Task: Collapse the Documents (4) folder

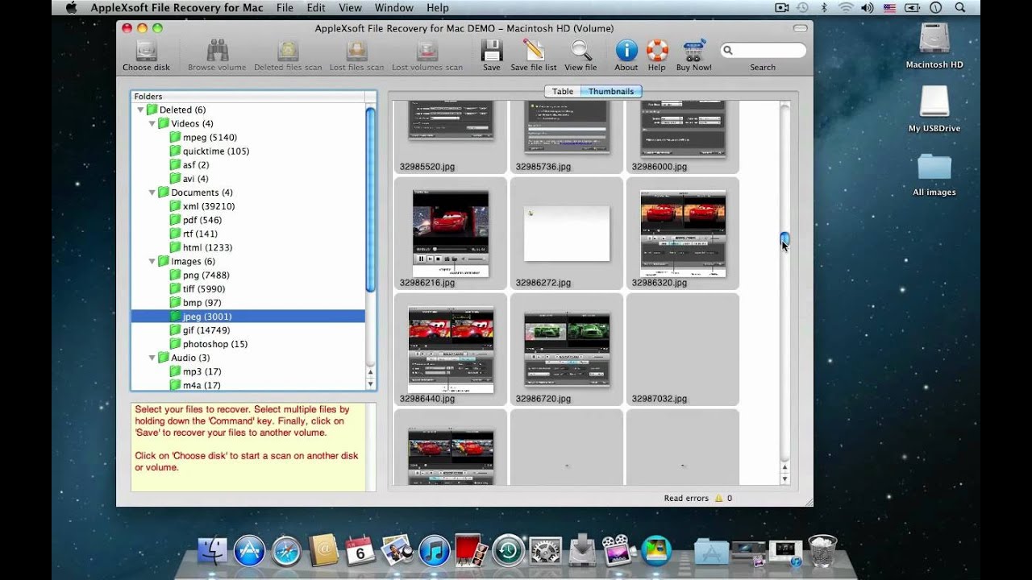Action: 152,193
